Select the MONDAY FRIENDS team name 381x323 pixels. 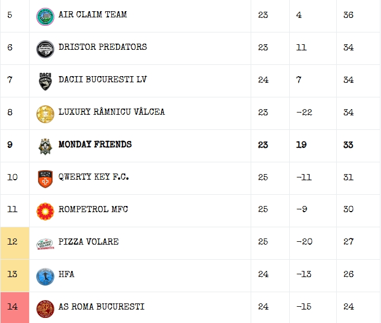tap(95, 144)
